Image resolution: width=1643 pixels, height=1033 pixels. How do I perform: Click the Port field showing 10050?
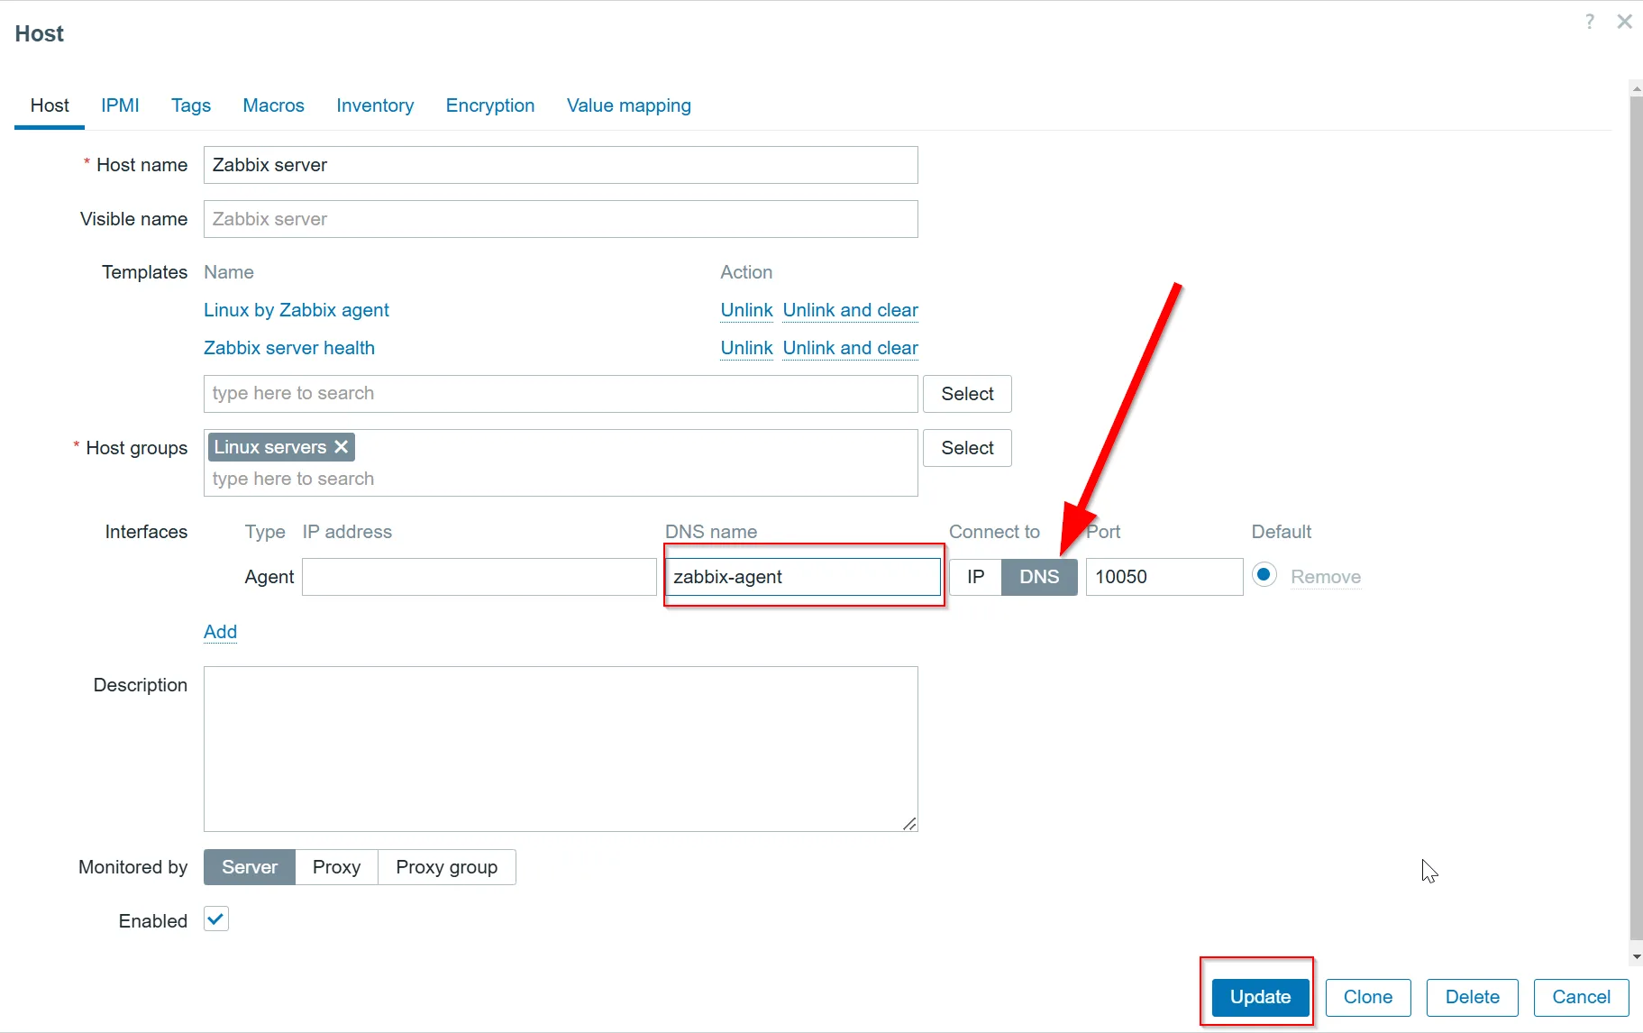point(1164,577)
